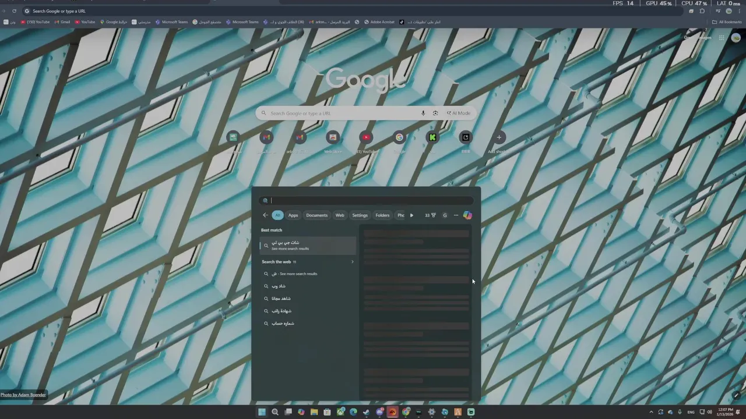Reload the page with the refresh button
This screenshot has width=746, height=419.
(14, 11)
